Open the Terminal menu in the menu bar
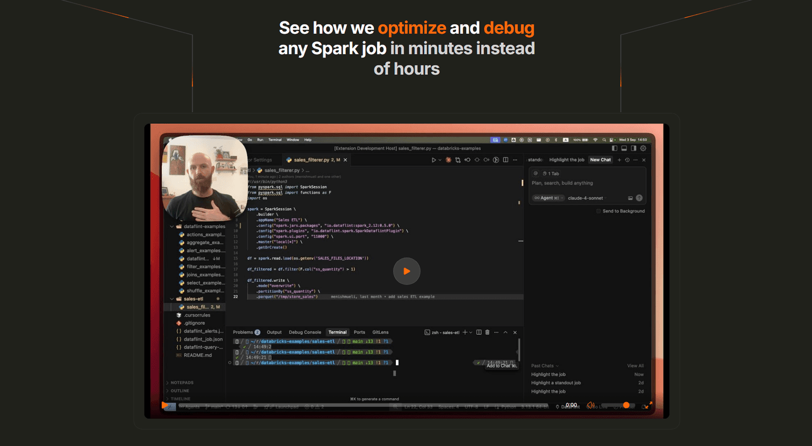The width and height of the screenshot is (812, 446). (275, 140)
